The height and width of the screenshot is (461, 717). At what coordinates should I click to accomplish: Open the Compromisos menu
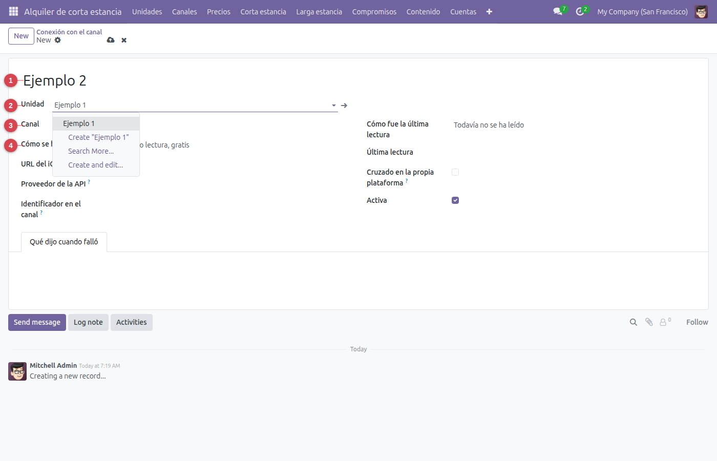coord(374,11)
